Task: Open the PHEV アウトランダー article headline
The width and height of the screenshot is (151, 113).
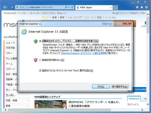Action: tap(94, 104)
